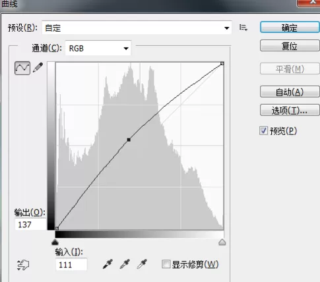Toggle the 预览(P) preview checkbox
This screenshot has height=282, width=320.
[x=263, y=130]
